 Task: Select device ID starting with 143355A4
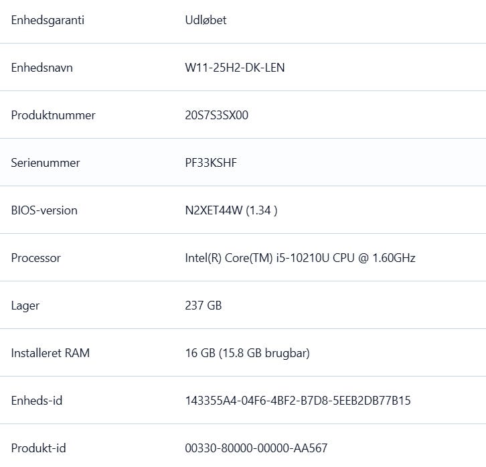tap(298, 401)
